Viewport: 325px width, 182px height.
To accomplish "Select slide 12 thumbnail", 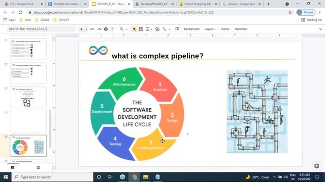I will 28,73.
